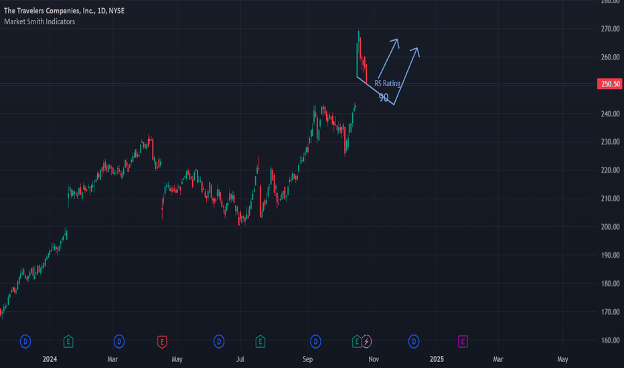Select the shorter blue arrow drawing
624x368 pixels.
388,58
